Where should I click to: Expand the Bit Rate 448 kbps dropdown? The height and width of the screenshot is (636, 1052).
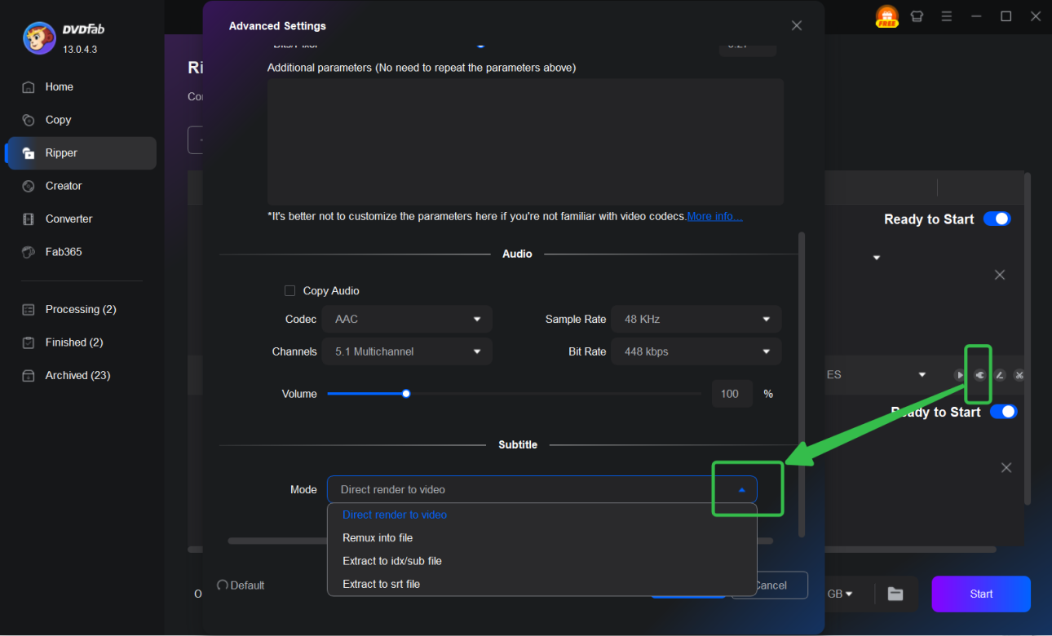point(696,351)
